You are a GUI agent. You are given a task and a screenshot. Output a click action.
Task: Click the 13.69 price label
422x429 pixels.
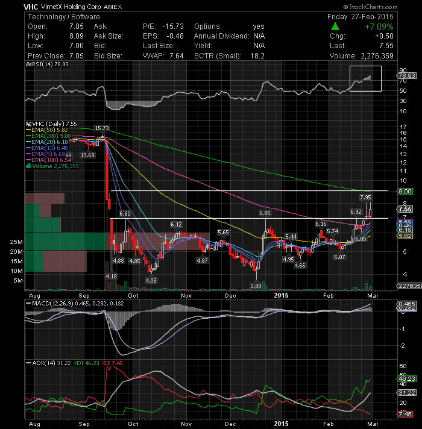coord(87,155)
